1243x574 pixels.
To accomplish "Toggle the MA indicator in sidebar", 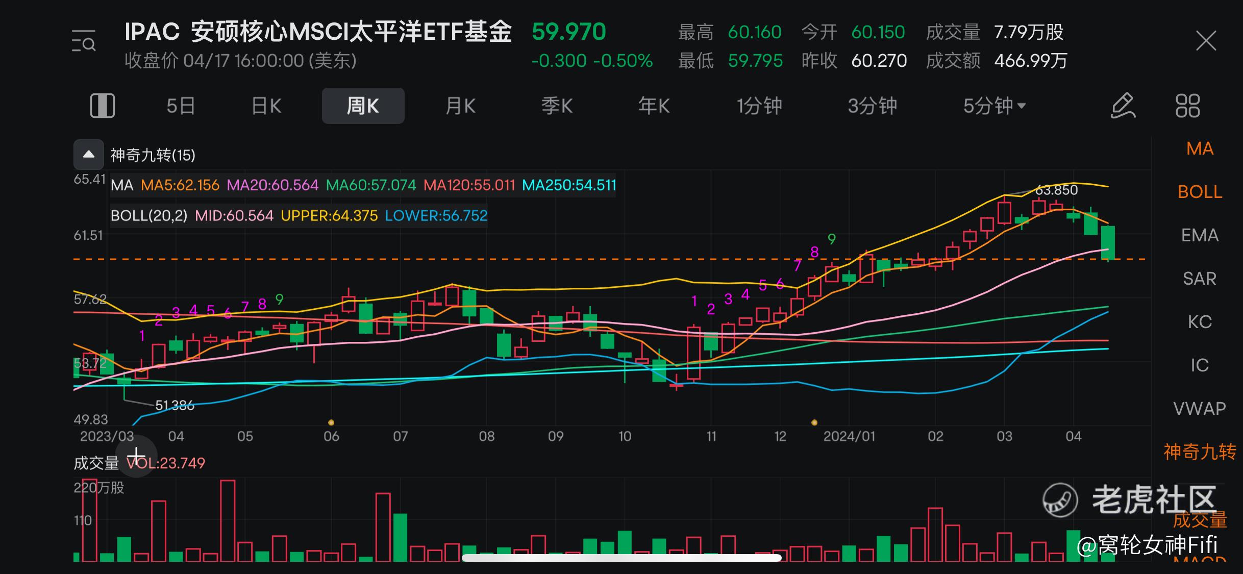I will 1200,148.
